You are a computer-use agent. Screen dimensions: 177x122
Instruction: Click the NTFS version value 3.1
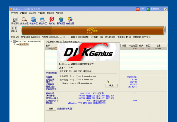tap(136, 93)
